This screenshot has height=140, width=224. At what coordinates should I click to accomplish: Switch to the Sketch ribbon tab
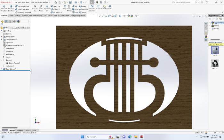11,15
